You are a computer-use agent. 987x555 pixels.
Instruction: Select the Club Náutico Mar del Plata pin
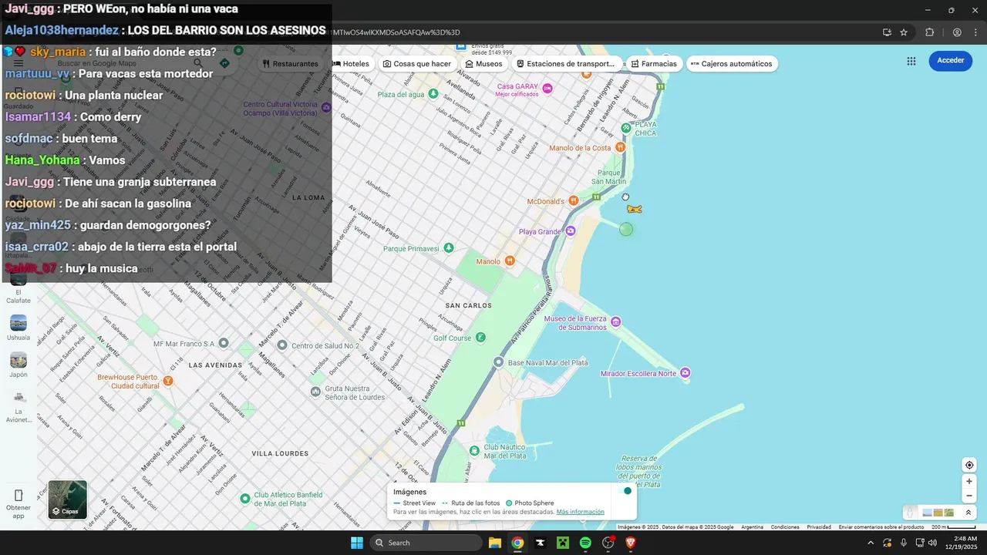click(475, 450)
